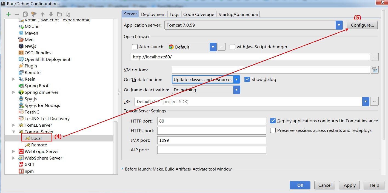Select the Spy-js configuration type
388x193 pixels.
pyautogui.click(x=27, y=99)
